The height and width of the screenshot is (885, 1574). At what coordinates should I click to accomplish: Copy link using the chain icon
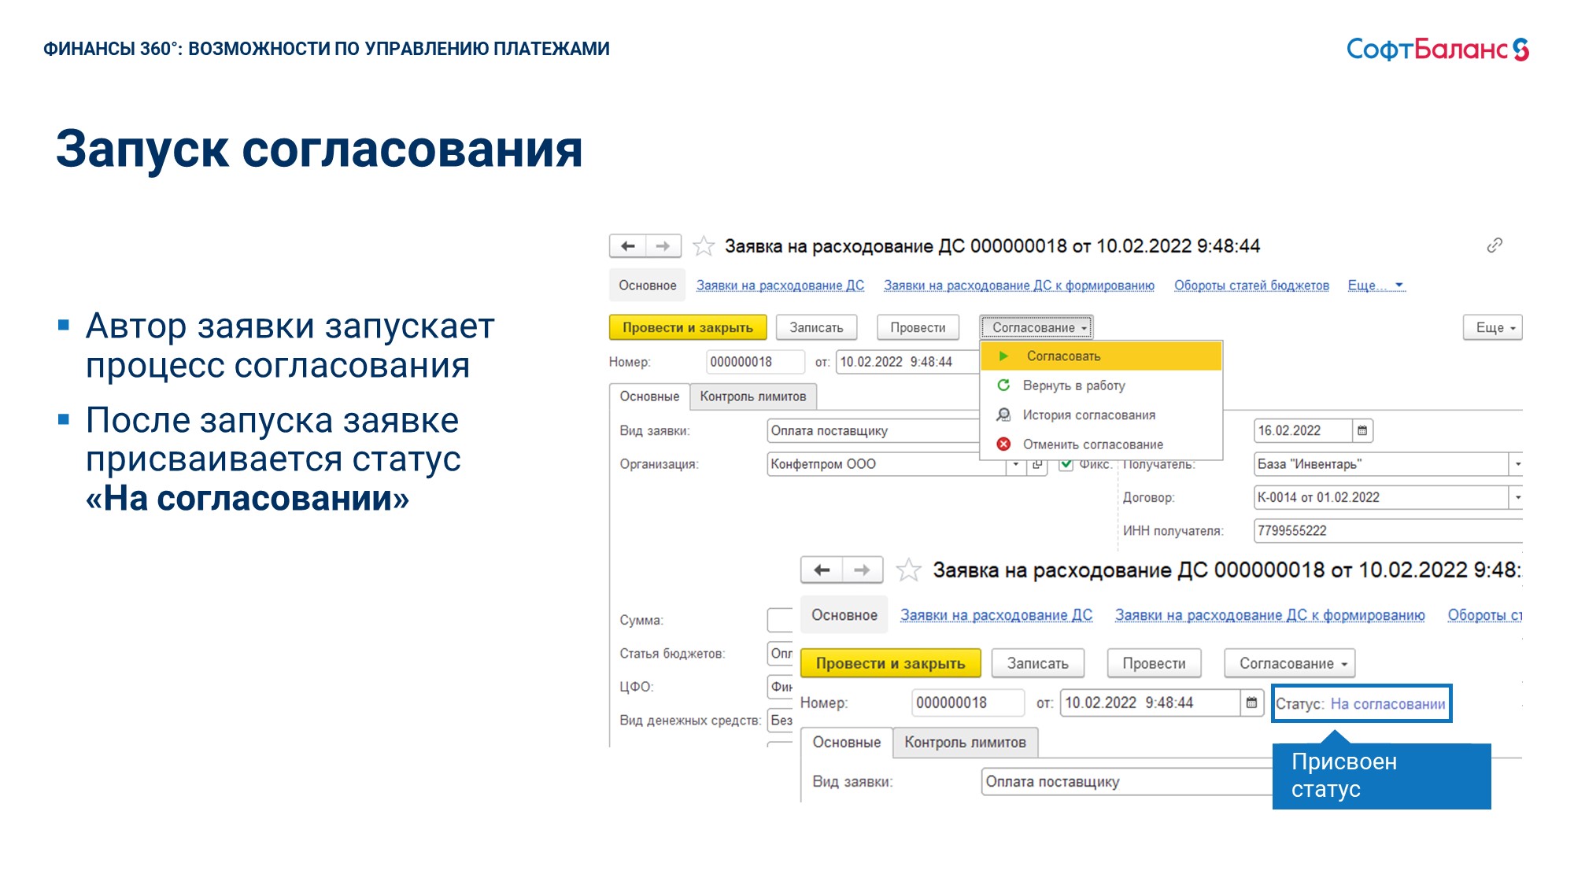1495,245
